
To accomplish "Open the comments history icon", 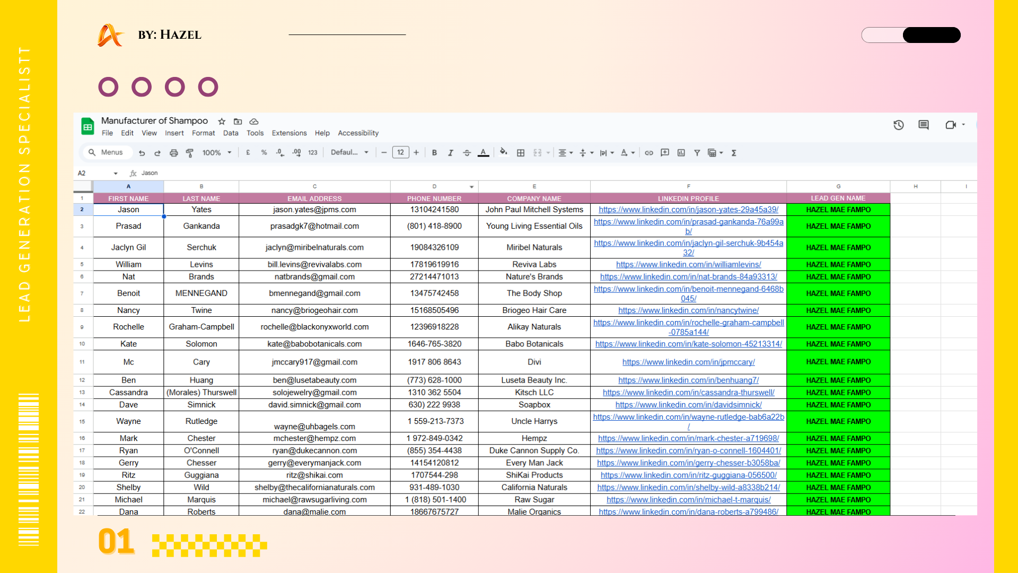I will click(x=924, y=125).
